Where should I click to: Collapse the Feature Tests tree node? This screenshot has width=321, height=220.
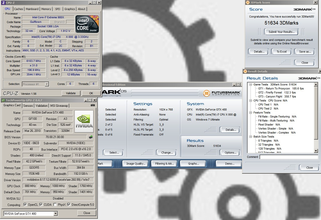pyautogui.click(x=251, y=113)
